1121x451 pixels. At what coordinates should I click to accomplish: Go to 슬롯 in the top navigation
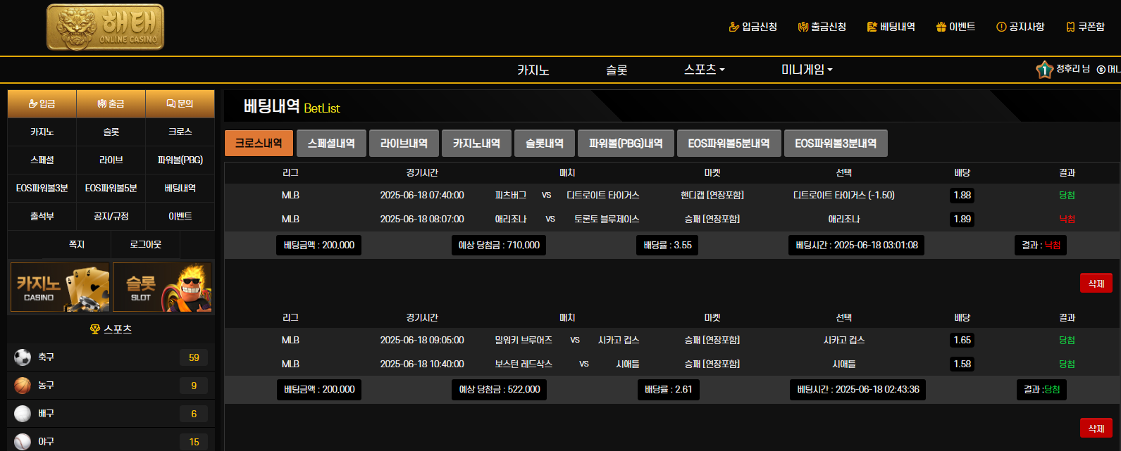617,70
